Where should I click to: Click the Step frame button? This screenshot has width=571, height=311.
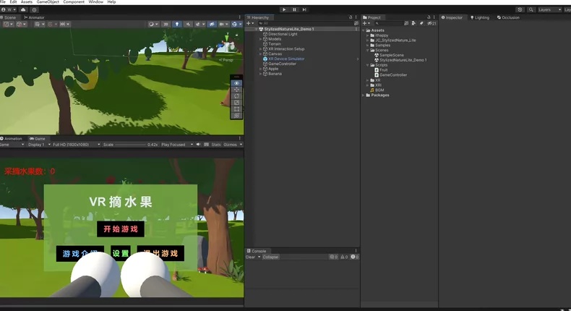tap(304, 10)
